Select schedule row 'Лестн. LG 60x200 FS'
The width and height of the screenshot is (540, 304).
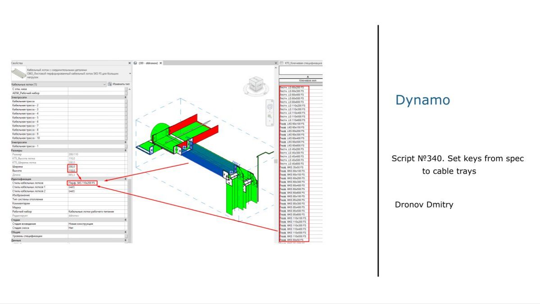pyautogui.click(x=301, y=87)
